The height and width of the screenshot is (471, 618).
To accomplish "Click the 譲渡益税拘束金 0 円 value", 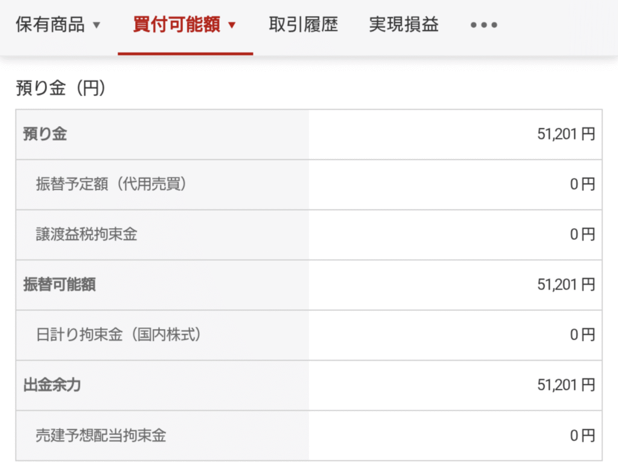I will pos(582,234).
